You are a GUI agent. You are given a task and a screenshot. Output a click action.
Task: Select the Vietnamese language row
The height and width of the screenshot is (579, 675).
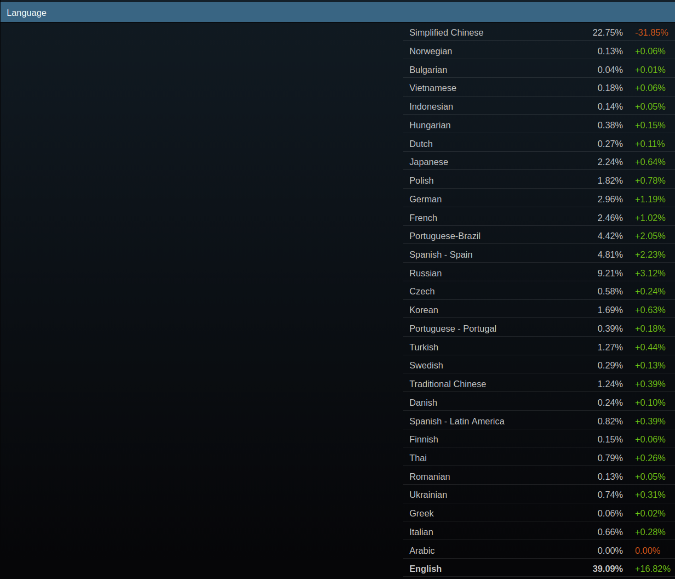539,88
